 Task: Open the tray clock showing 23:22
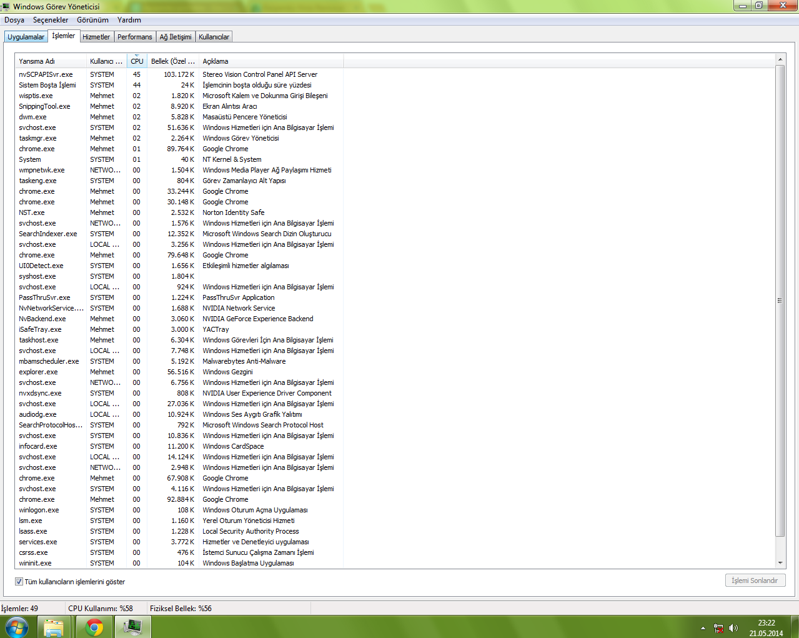pos(766,628)
